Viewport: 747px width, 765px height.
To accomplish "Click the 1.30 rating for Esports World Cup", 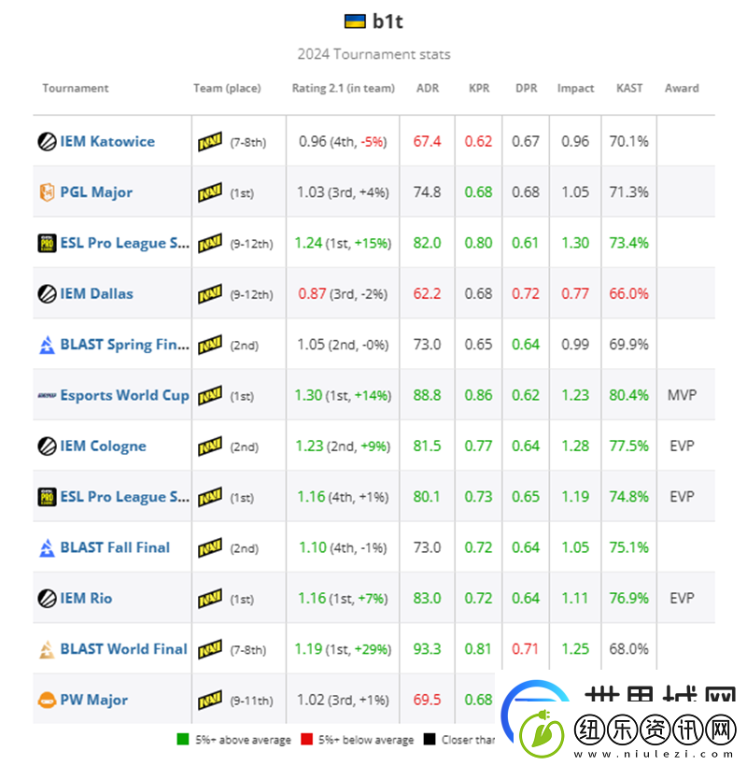I will [308, 395].
